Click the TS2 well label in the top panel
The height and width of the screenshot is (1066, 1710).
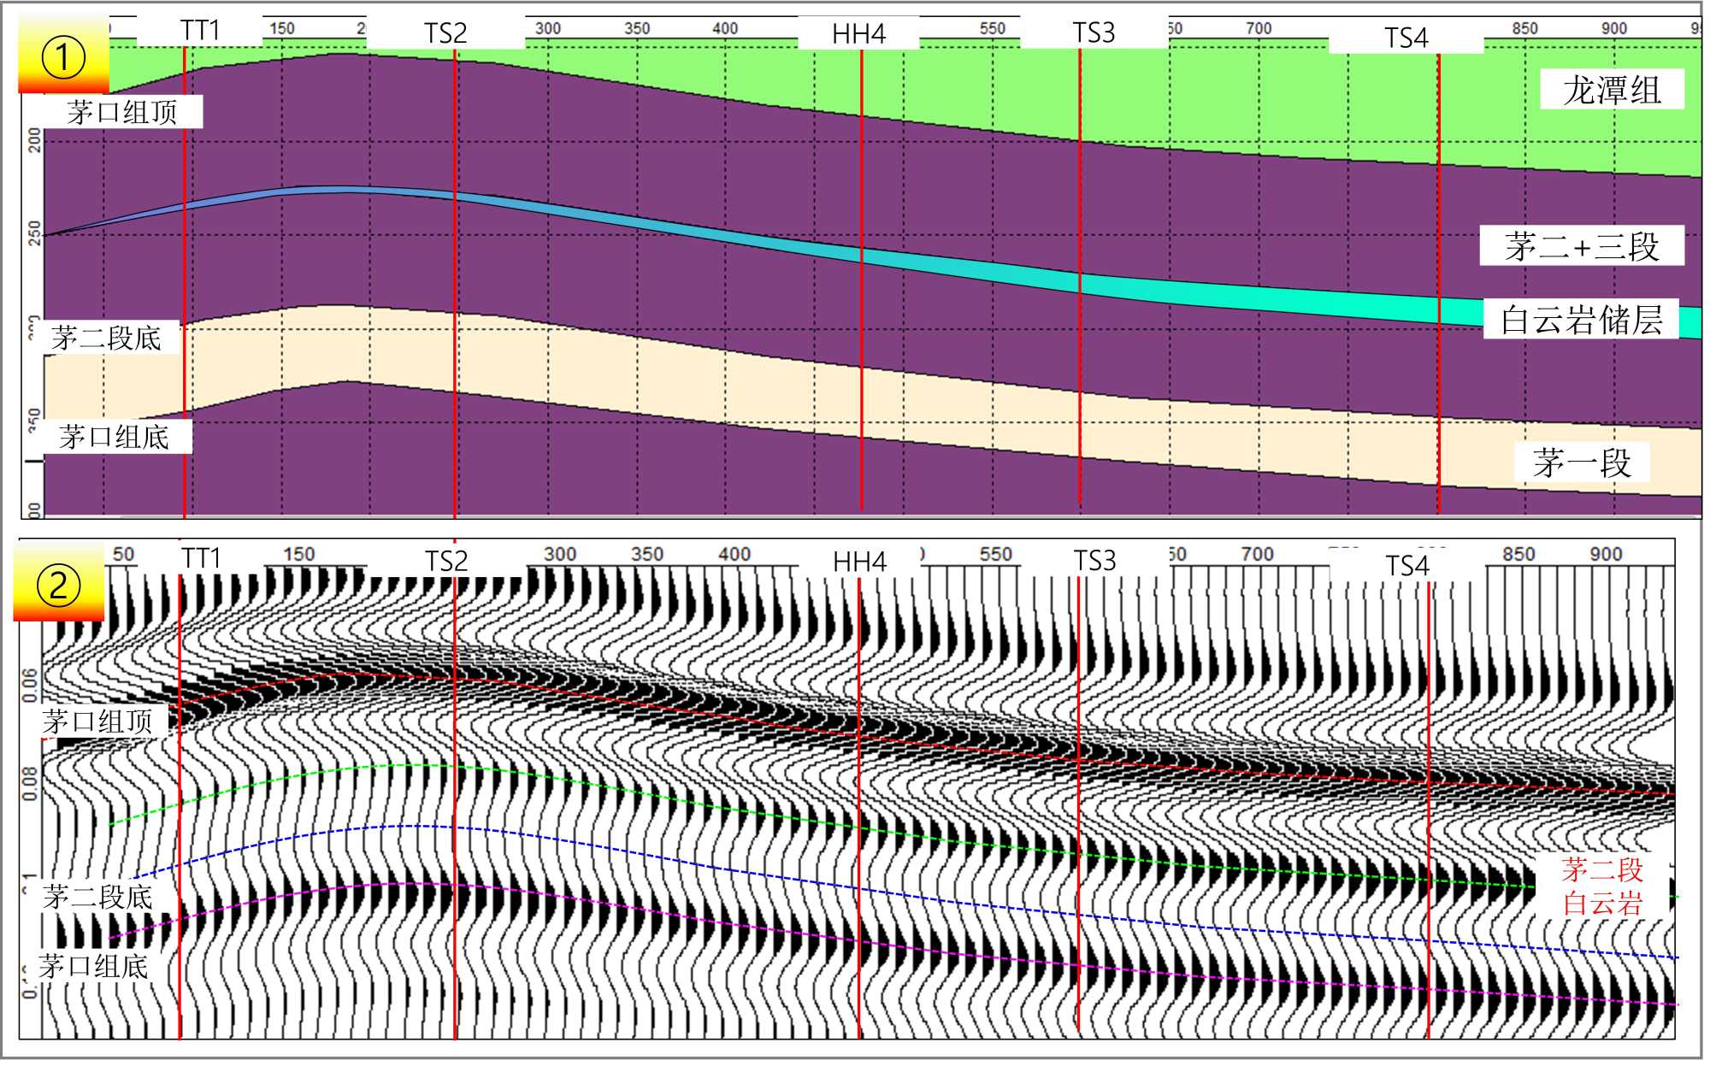tap(445, 33)
